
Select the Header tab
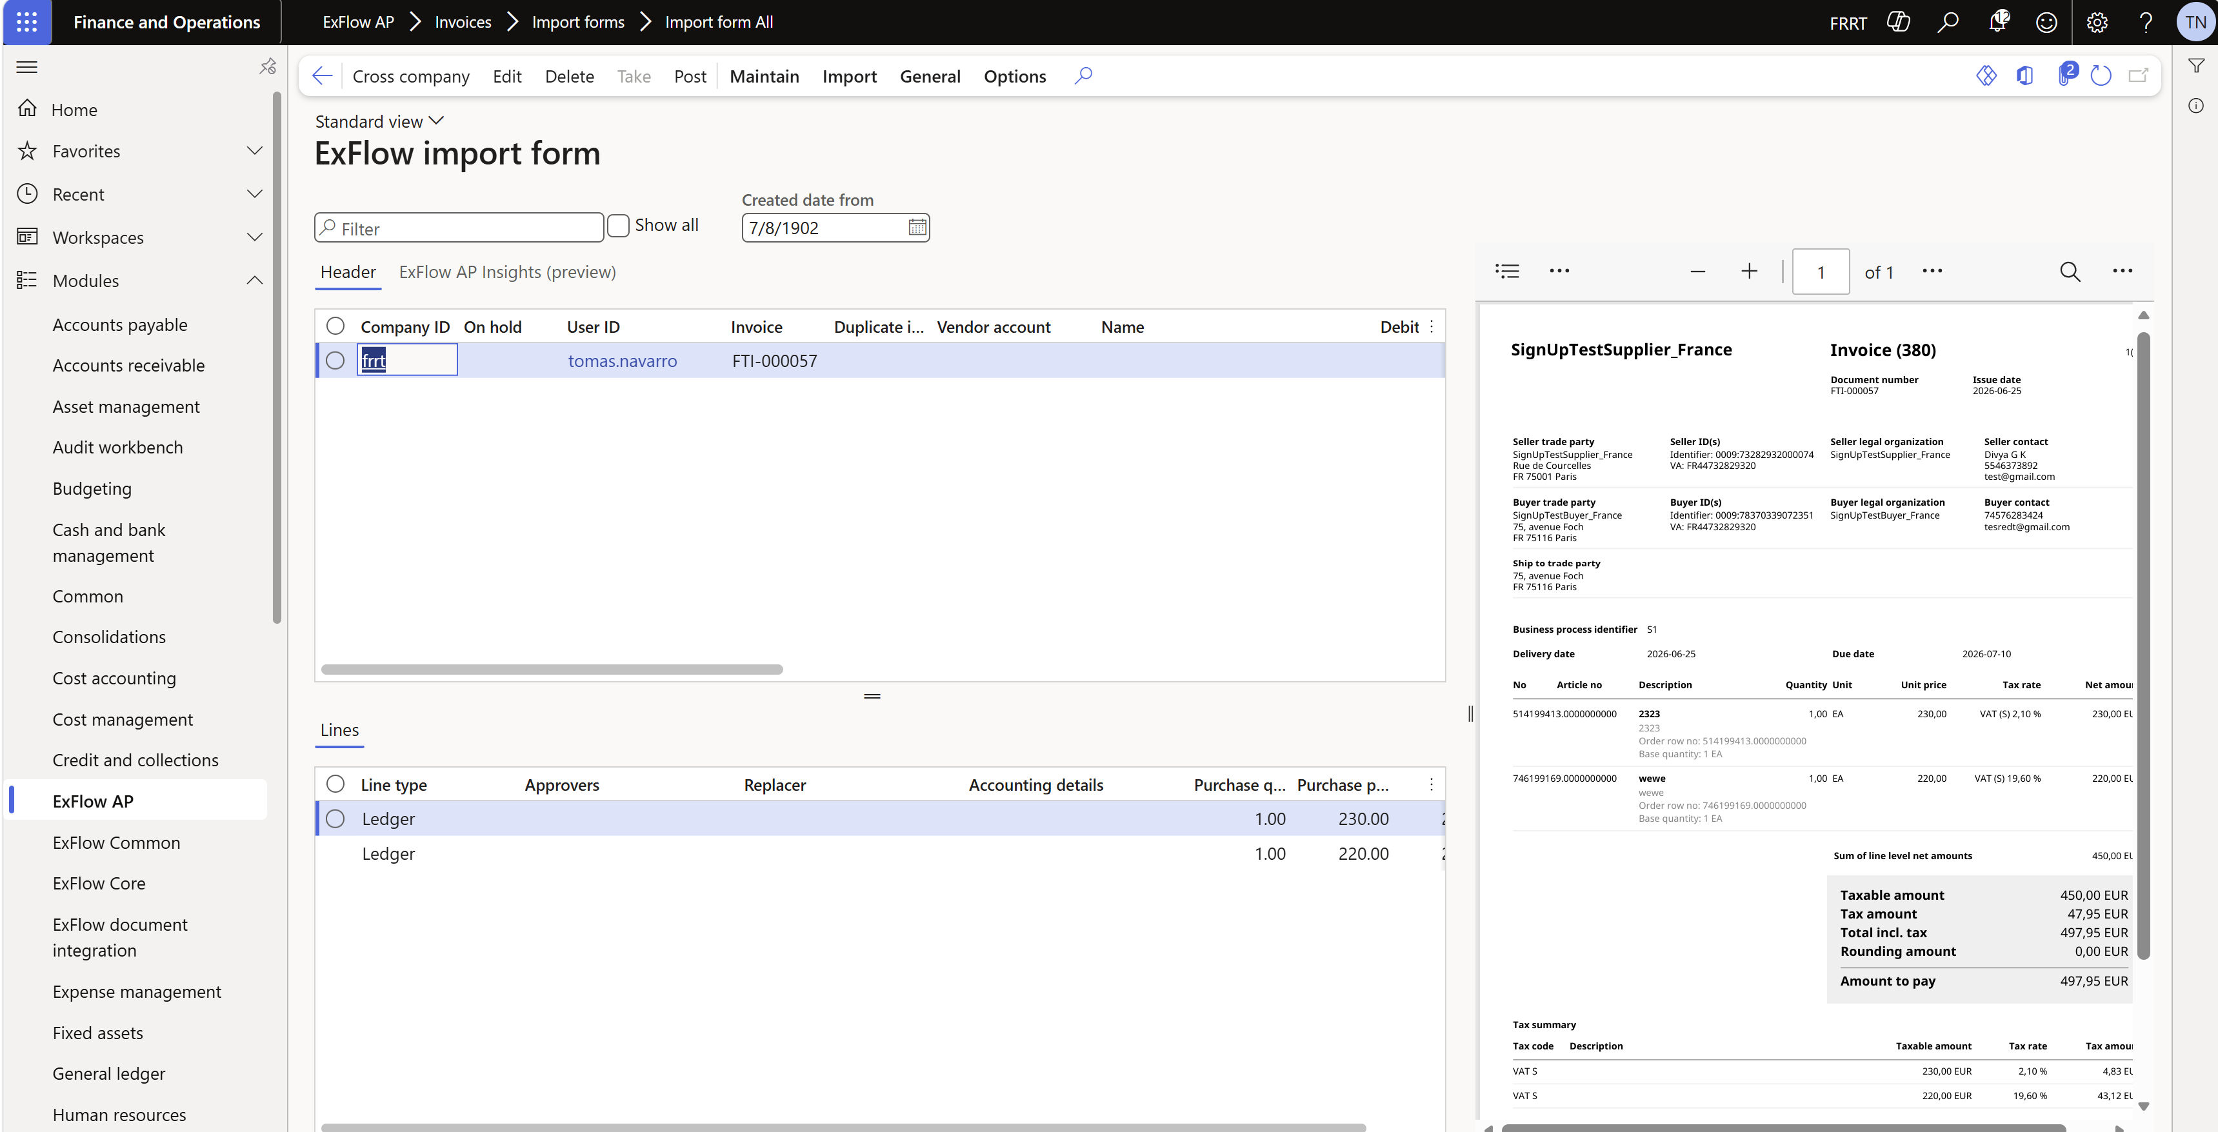tap(348, 272)
